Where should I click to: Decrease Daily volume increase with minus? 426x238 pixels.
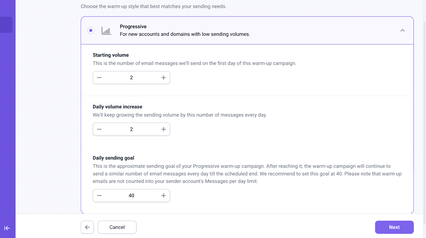point(99,129)
